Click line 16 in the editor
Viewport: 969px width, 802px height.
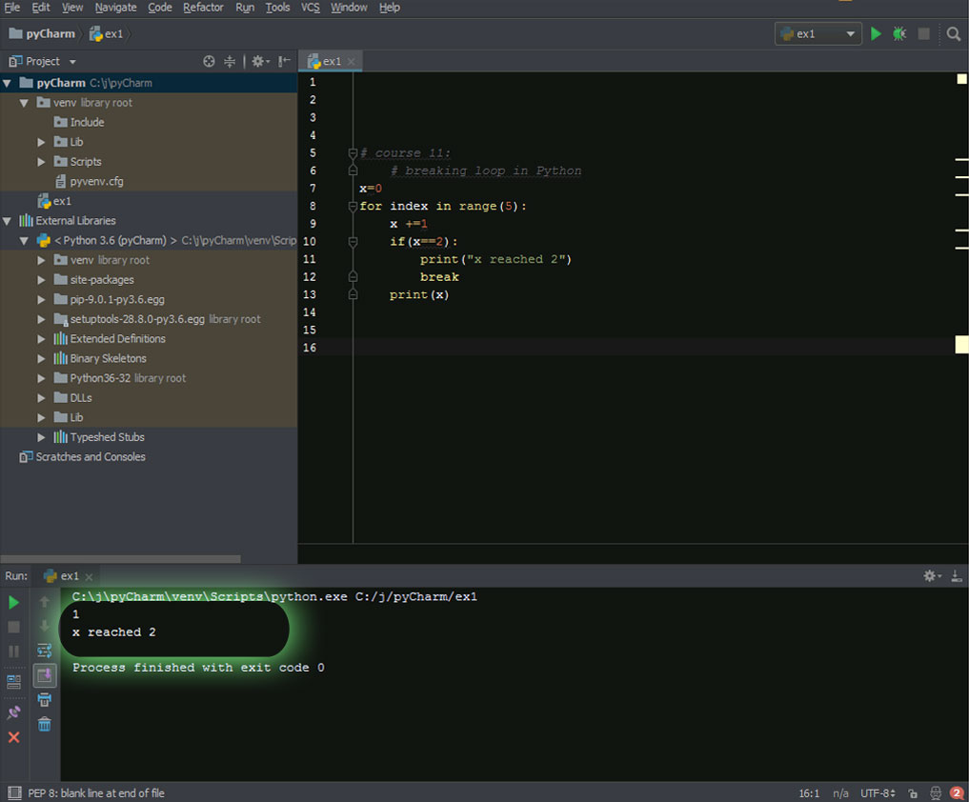click(x=656, y=348)
